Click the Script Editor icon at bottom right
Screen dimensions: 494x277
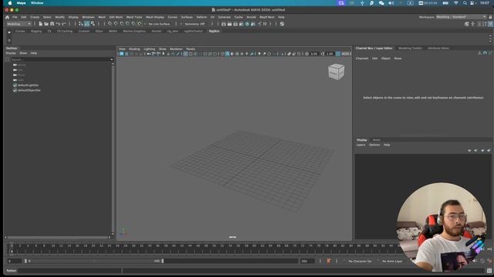(489, 270)
